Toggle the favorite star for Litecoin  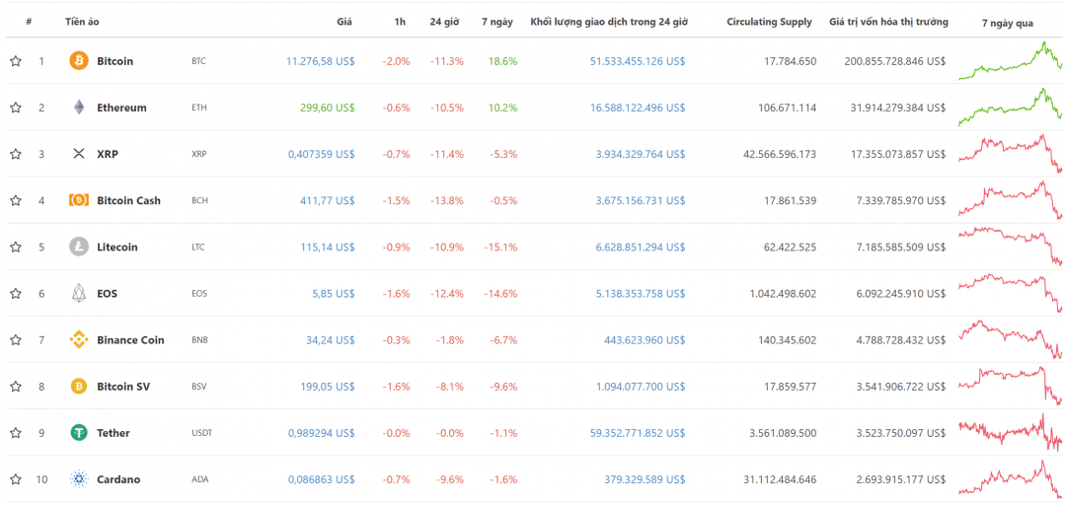tap(16, 247)
